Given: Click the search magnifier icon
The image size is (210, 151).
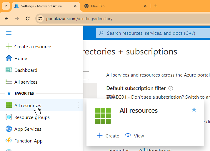Looking at the screenshot, I should click(x=101, y=33).
